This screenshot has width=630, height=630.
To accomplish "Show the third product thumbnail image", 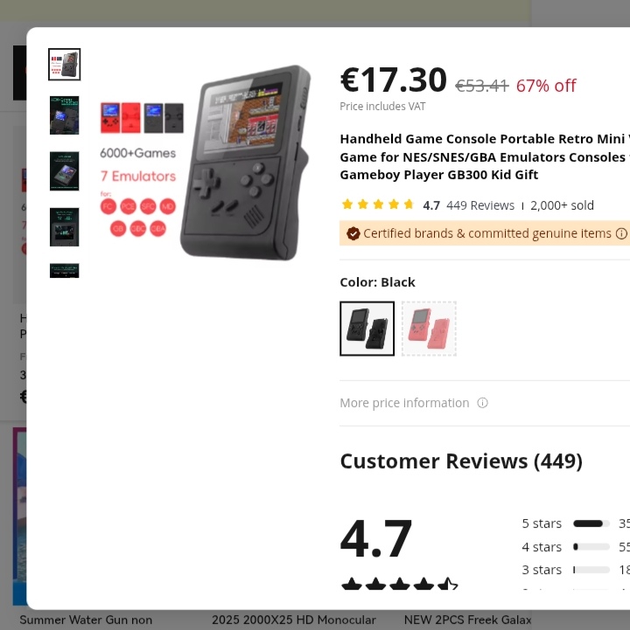I will click(65, 171).
